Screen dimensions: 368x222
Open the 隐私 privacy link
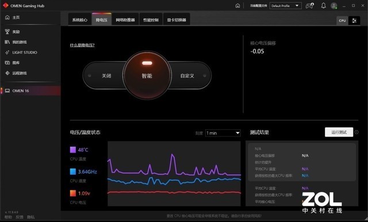[30, 217]
